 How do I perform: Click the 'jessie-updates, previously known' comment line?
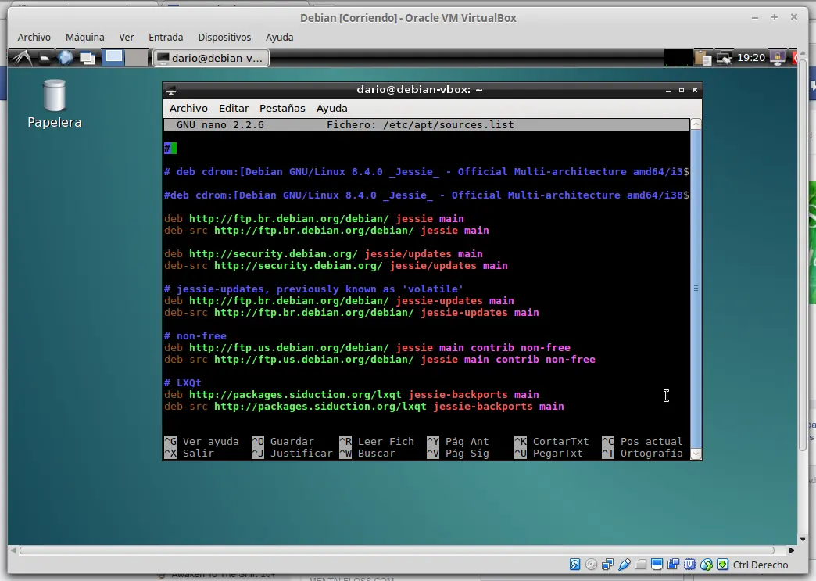tap(313, 289)
